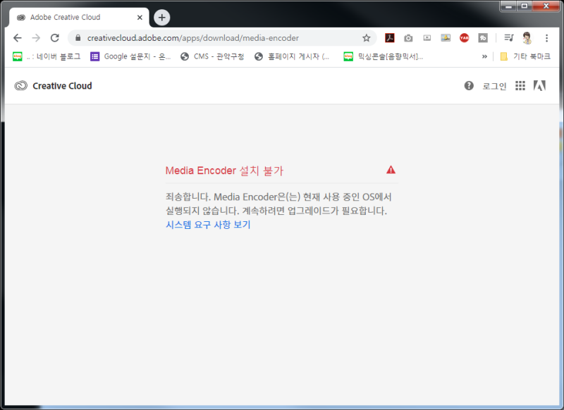Click the gray 1b extension icon
The image size is (564, 410).
tap(483, 38)
